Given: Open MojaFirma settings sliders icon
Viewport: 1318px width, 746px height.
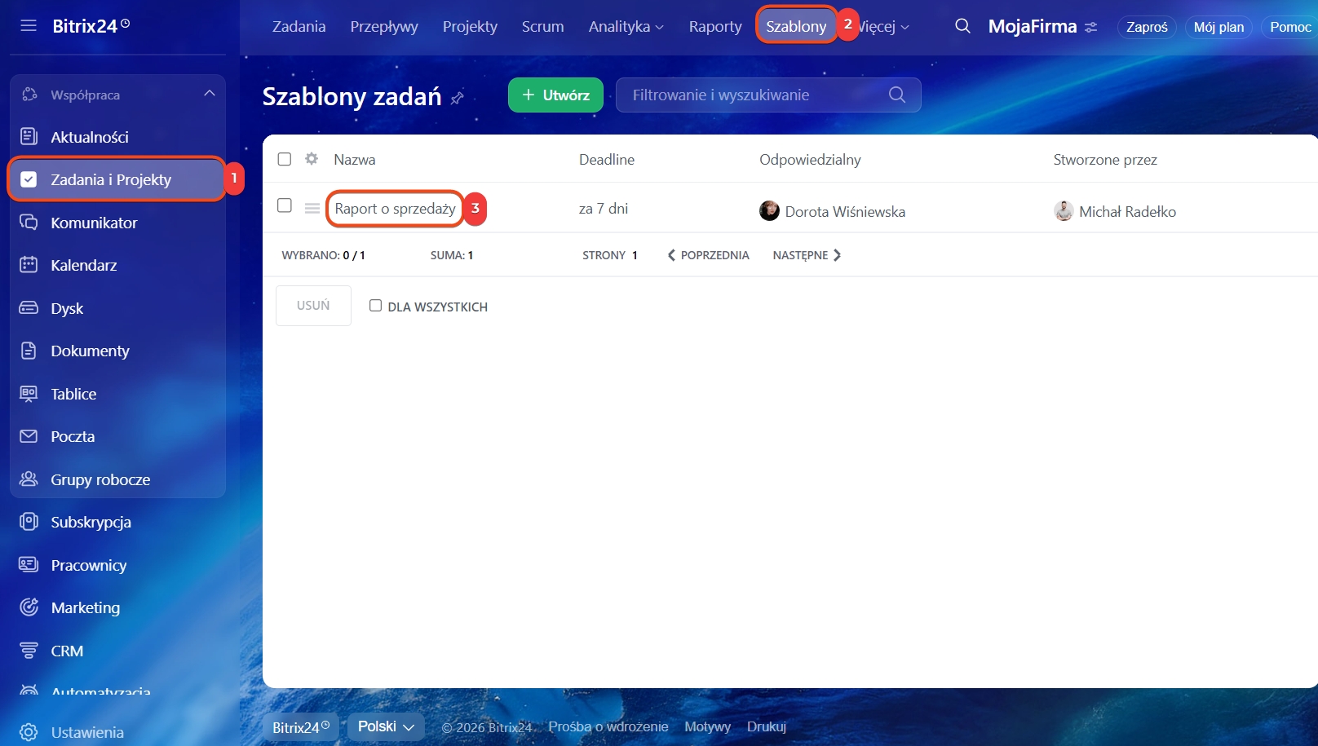Looking at the screenshot, I should click(x=1091, y=27).
